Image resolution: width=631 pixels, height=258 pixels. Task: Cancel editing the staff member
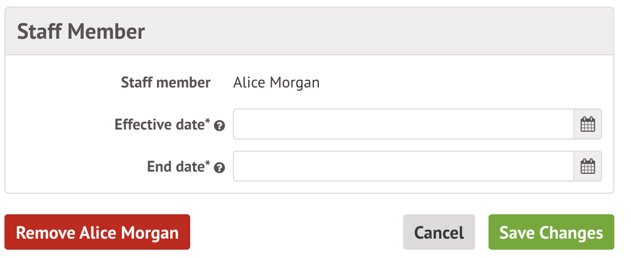[x=439, y=233]
